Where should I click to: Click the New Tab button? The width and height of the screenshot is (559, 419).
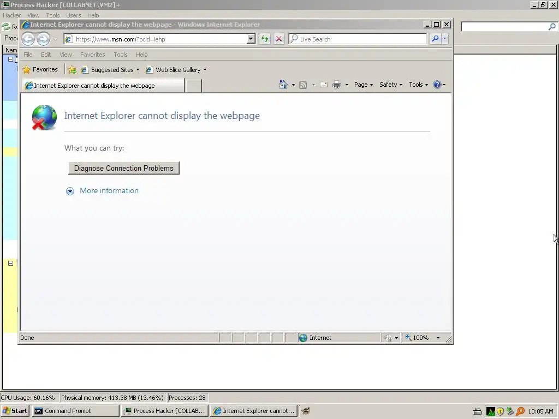click(193, 86)
